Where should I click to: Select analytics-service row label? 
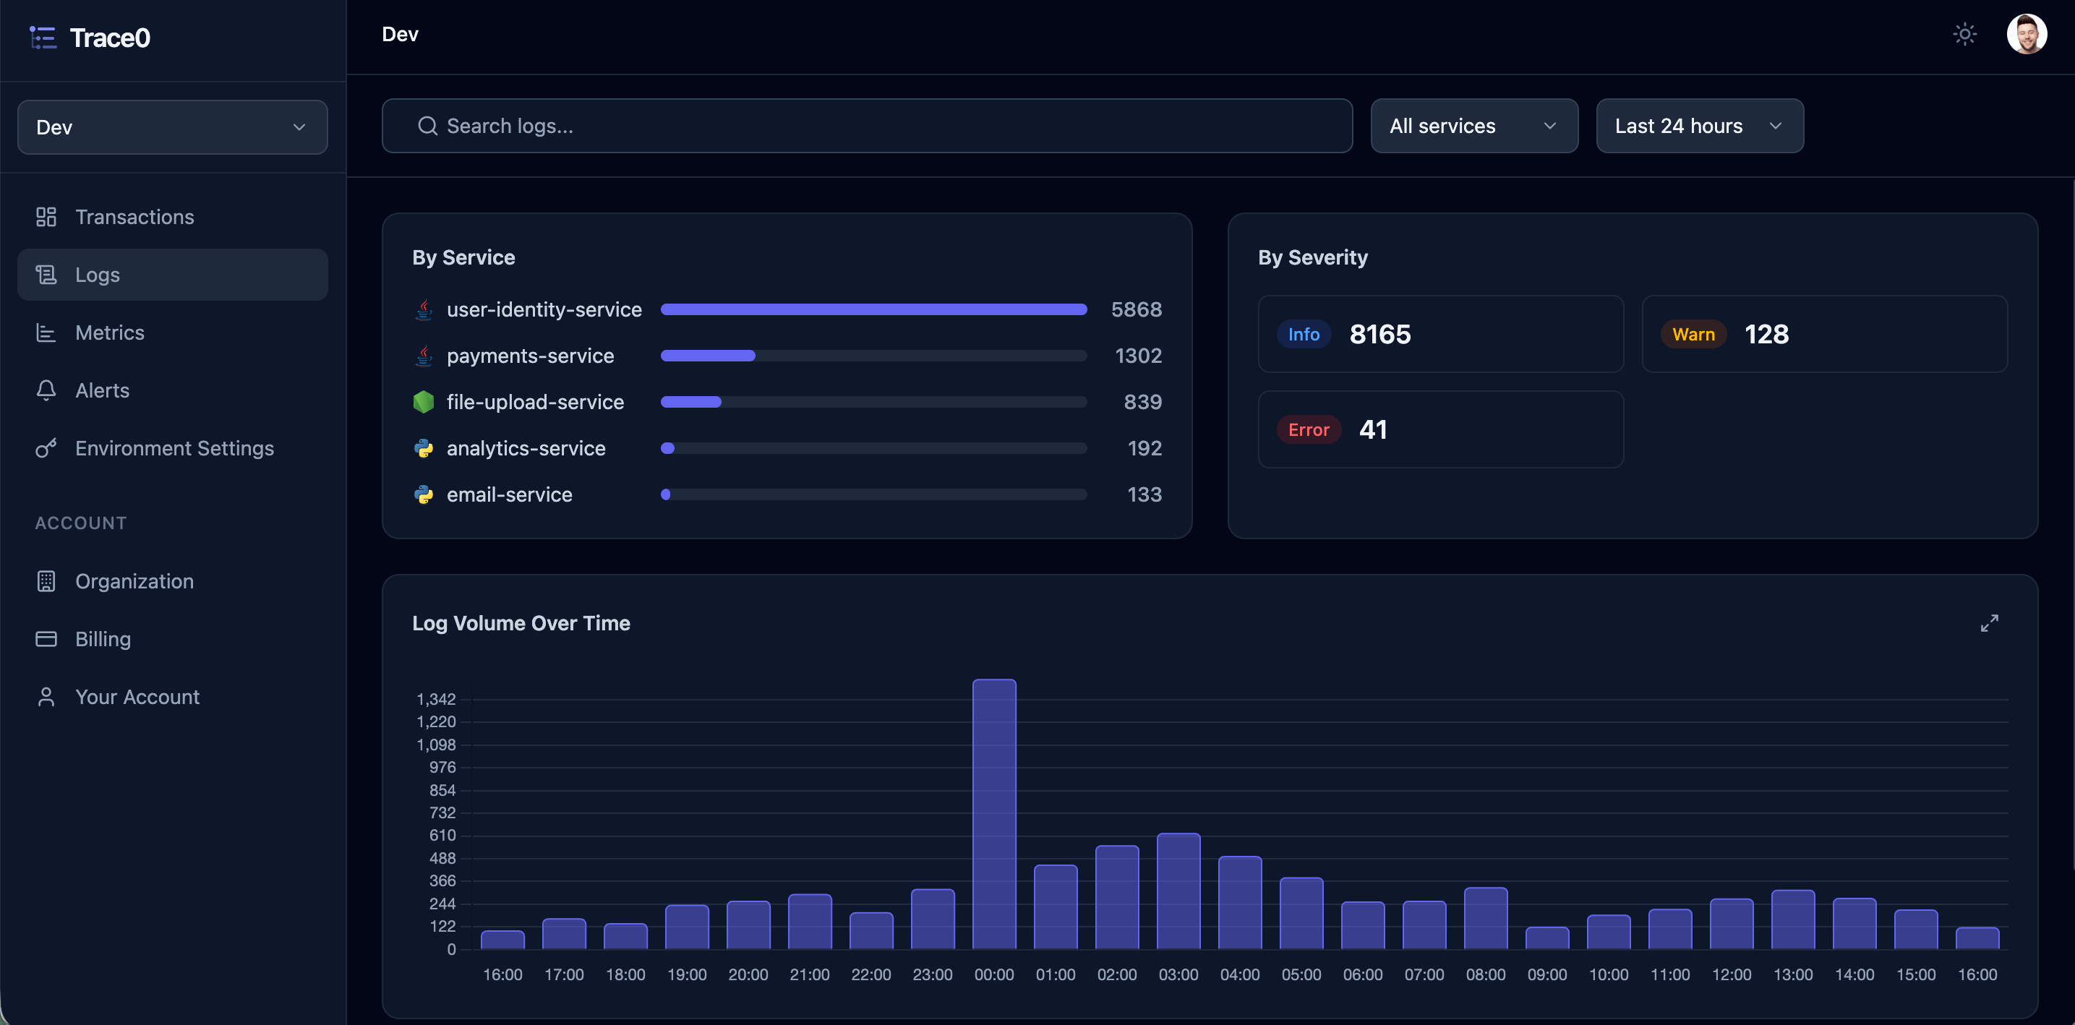(x=526, y=448)
